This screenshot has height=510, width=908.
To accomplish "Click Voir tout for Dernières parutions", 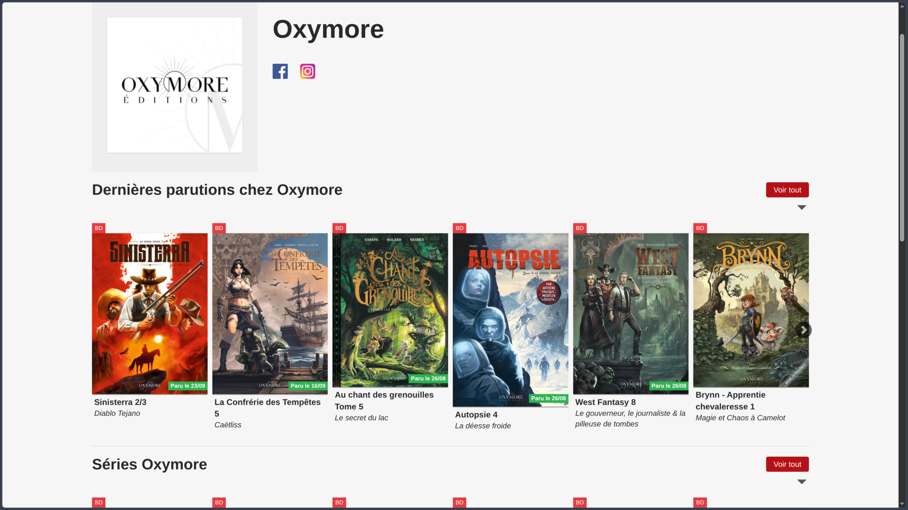I will click(x=787, y=190).
